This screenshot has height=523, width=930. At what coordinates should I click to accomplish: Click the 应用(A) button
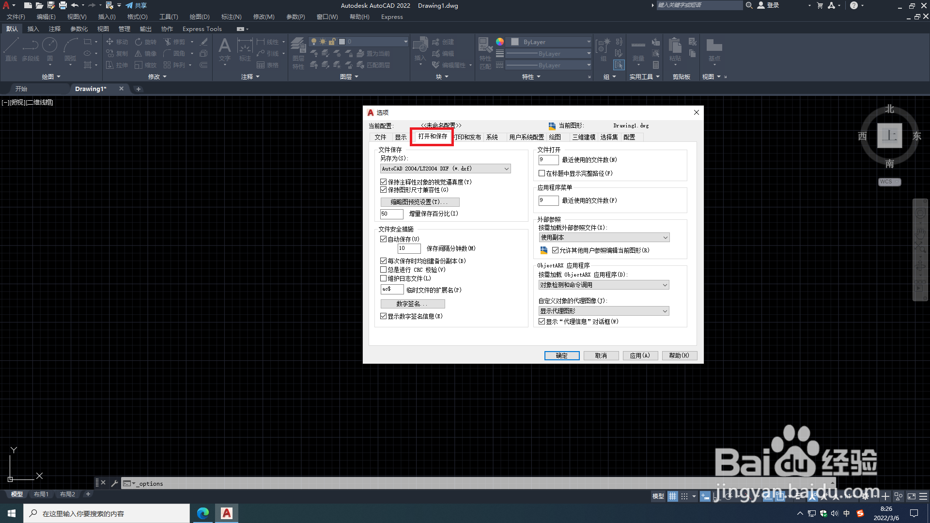tap(640, 355)
